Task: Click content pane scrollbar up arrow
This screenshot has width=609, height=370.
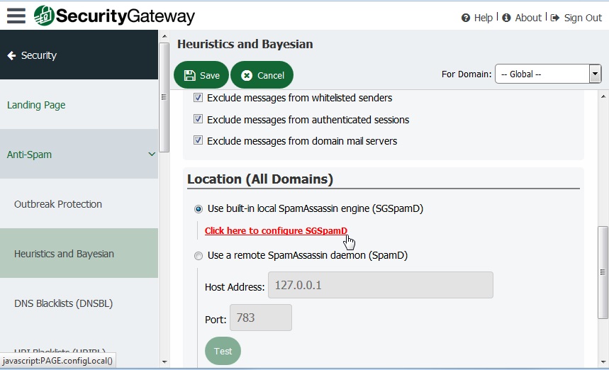Action: pyautogui.click(x=603, y=96)
